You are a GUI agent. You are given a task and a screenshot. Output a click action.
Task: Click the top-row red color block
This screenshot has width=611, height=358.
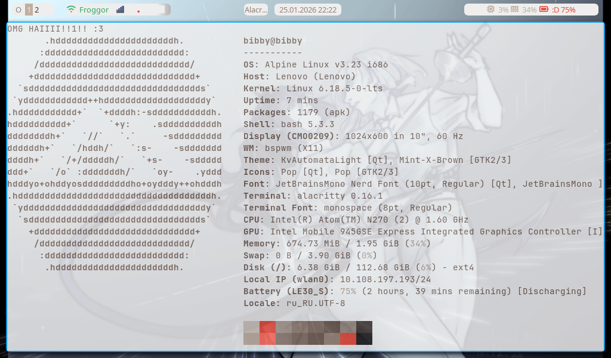click(x=267, y=327)
